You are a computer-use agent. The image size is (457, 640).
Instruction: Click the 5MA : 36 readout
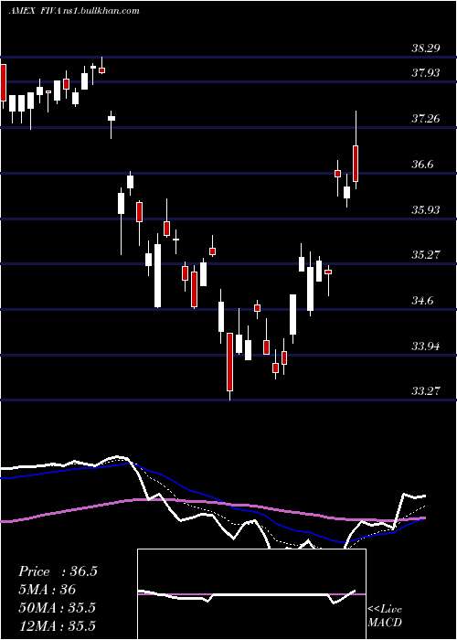(x=48, y=590)
